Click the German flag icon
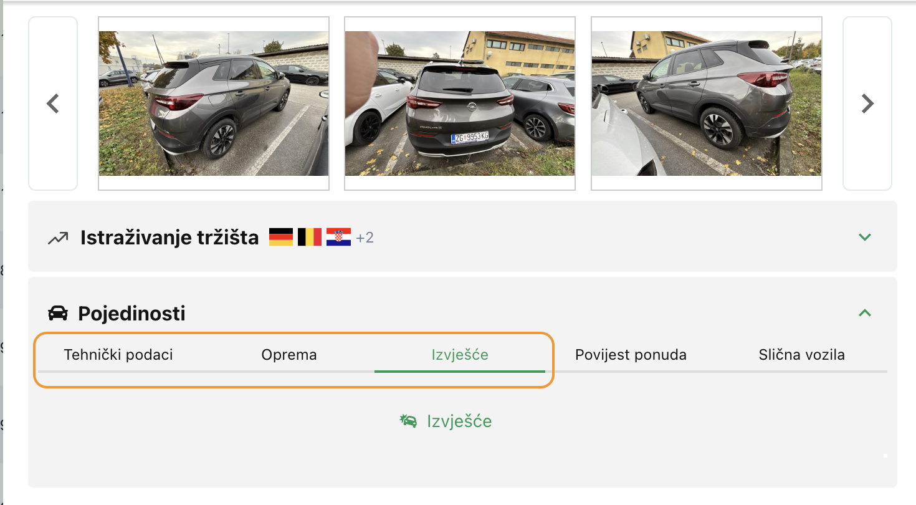This screenshot has height=505, width=916. pyautogui.click(x=281, y=237)
